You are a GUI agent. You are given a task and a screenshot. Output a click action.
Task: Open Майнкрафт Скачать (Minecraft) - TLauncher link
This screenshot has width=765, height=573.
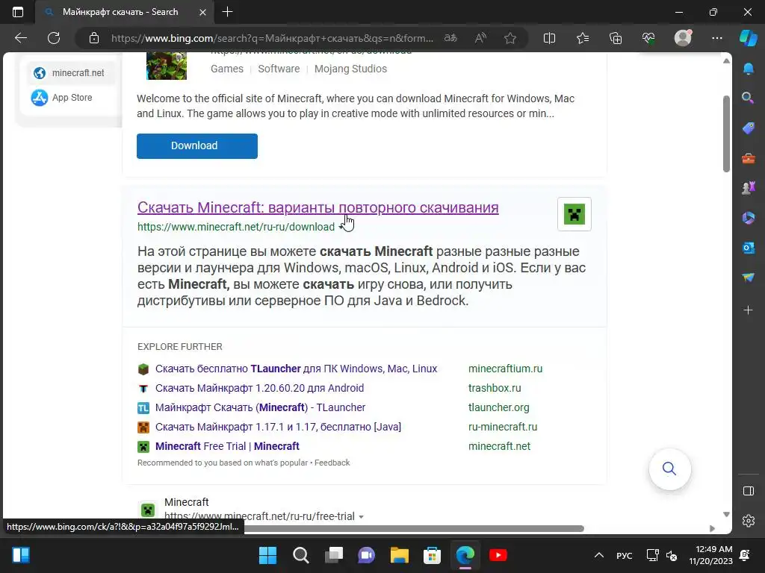coord(260,407)
